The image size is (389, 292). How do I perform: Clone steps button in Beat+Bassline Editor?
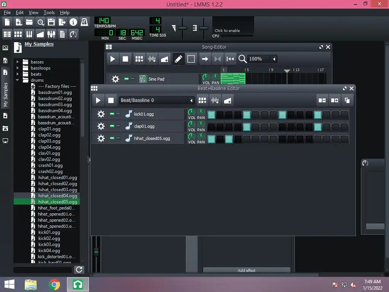(347, 100)
